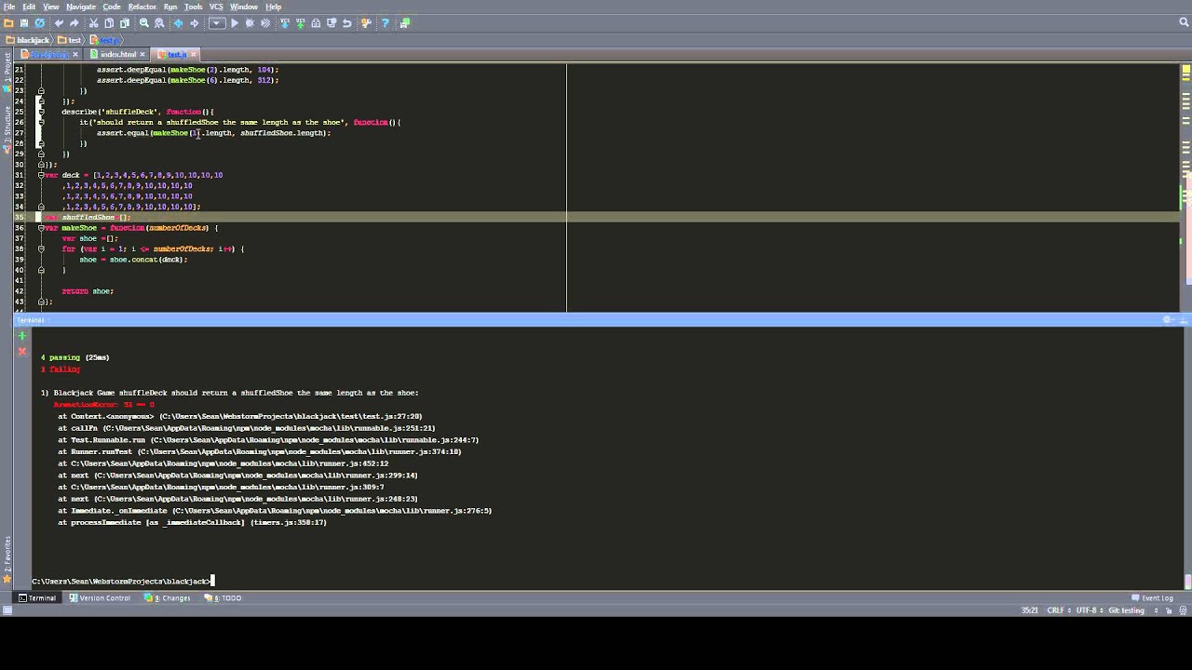This screenshot has height=670, width=1192.
Task: Open the Favorites side tool window
Action: 7,559
